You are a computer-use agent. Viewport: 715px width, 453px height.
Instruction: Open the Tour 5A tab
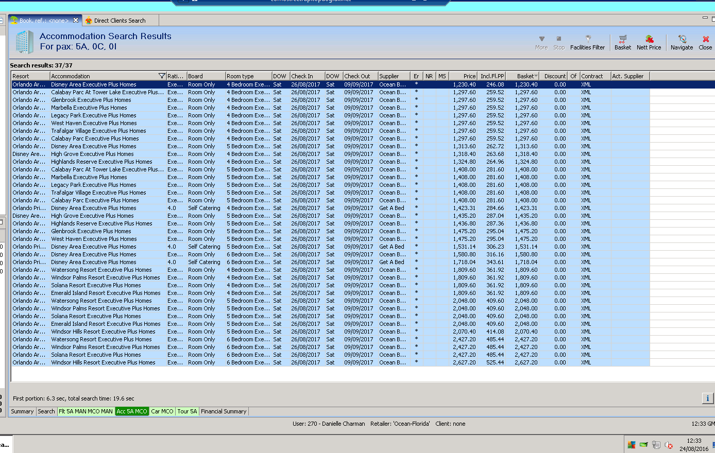click(x=188, y=411)
